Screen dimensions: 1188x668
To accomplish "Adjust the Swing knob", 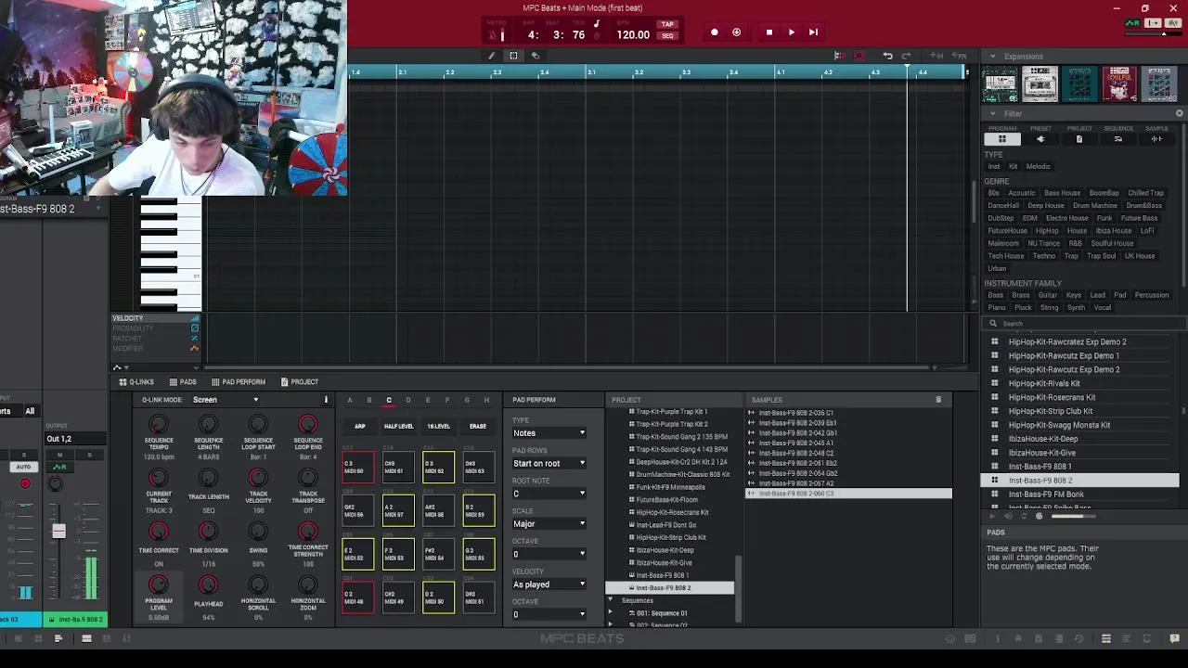I will pyautogui.click(x=258, y=533).
